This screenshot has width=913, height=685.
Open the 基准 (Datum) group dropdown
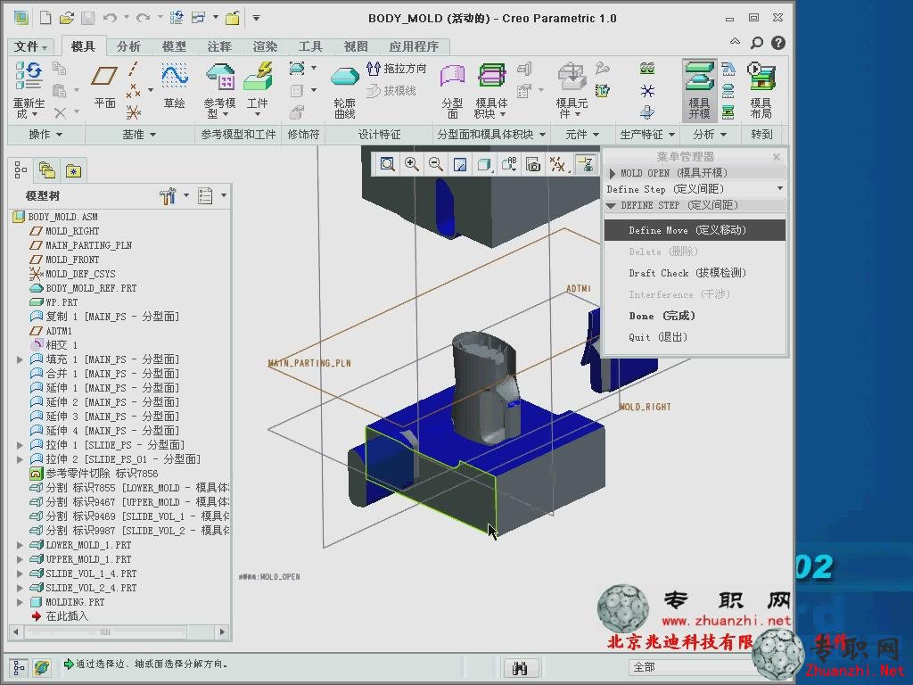[138, 135]
